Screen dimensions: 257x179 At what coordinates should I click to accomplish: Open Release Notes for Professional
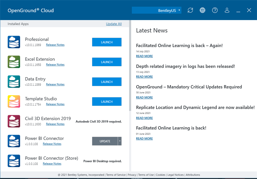coord(55,45)
